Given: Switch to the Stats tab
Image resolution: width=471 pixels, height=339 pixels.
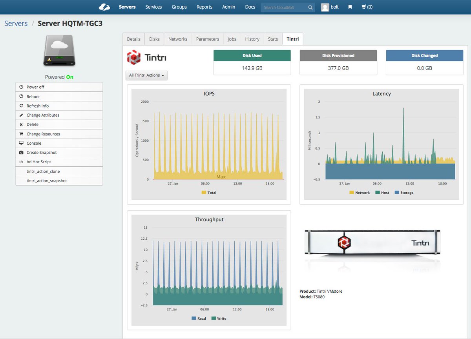Looking at the screenshot, I should (273, 39).
